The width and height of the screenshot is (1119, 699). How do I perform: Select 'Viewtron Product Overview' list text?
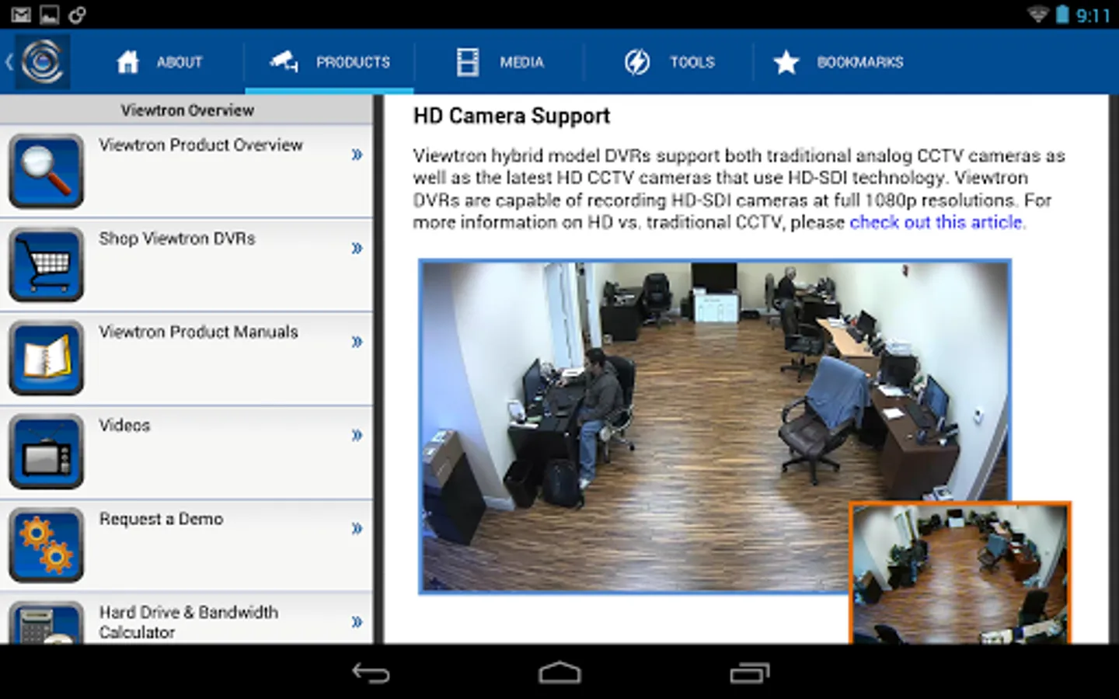tap(200, 145)
